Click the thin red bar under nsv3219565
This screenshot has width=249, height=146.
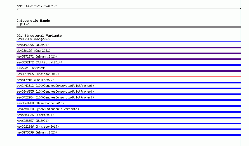[129, 77]
